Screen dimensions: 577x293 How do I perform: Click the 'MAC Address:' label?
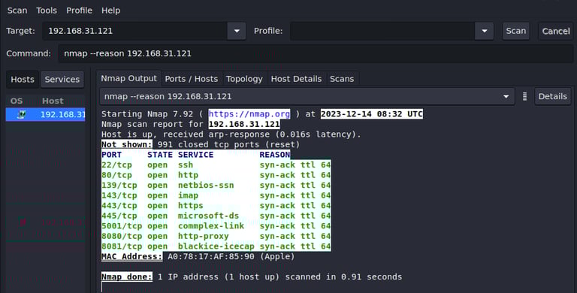tap(131, 256)
